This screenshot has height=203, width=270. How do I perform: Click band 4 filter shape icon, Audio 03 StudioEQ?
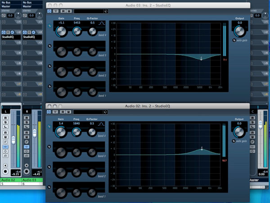(102, 23)
